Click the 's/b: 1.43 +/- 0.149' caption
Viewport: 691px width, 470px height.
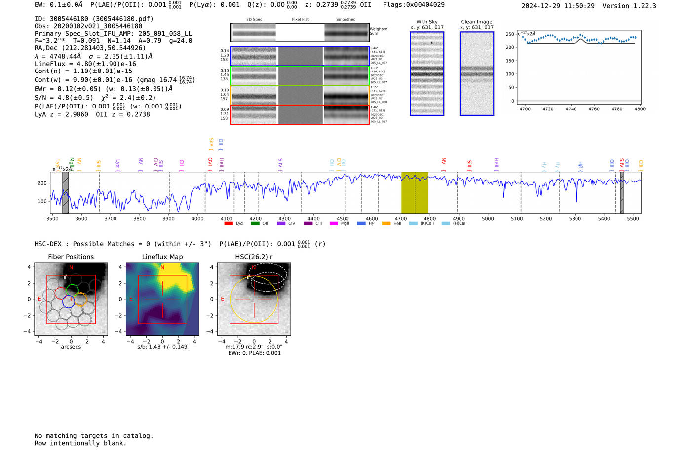162,347
